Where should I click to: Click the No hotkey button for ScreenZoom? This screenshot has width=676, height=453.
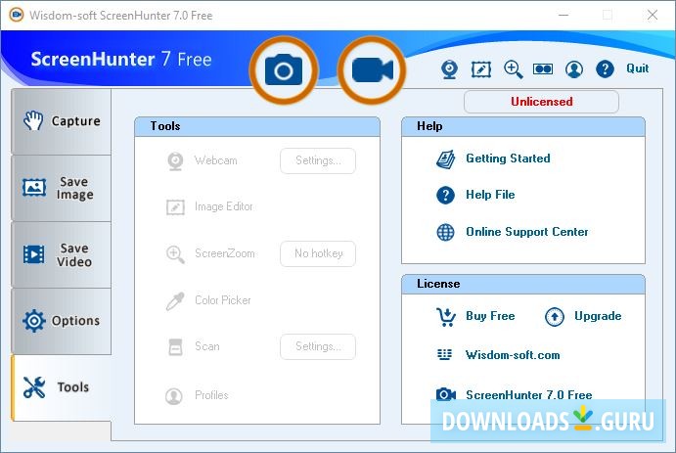pos(318,253)
